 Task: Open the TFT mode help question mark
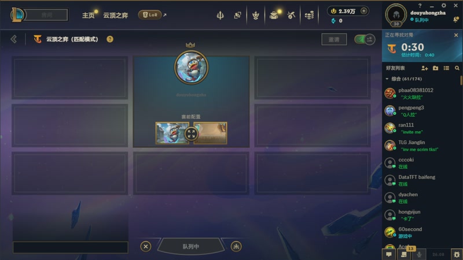coord(110,39)
